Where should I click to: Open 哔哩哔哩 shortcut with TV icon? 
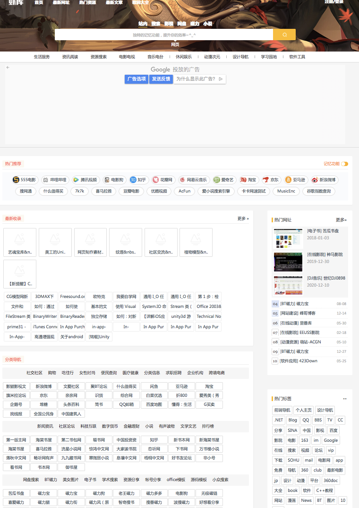point(55,180)
